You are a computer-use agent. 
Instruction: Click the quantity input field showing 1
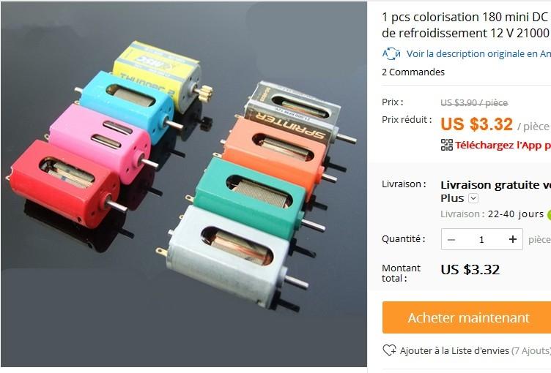(x=482, y=240)
